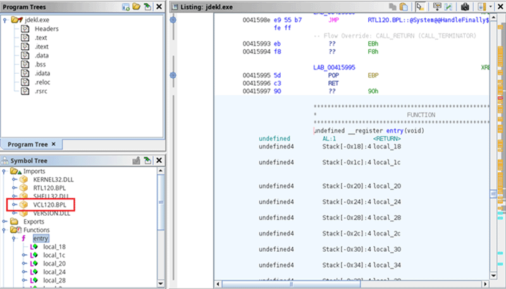Click the RET instruction at 00415996
Screen dimensions: 506x289
(333, 83)
